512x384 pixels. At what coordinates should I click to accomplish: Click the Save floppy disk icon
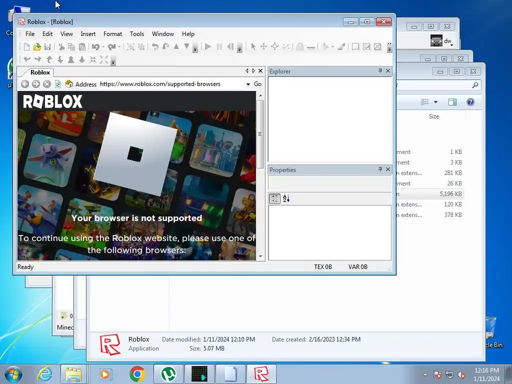coord(47,46)
